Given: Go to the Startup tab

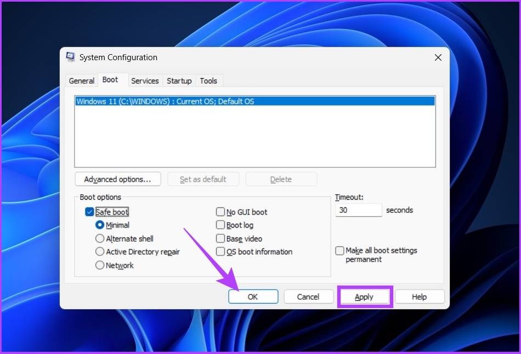Looking at the screenshot, I should tap(179, 81).
